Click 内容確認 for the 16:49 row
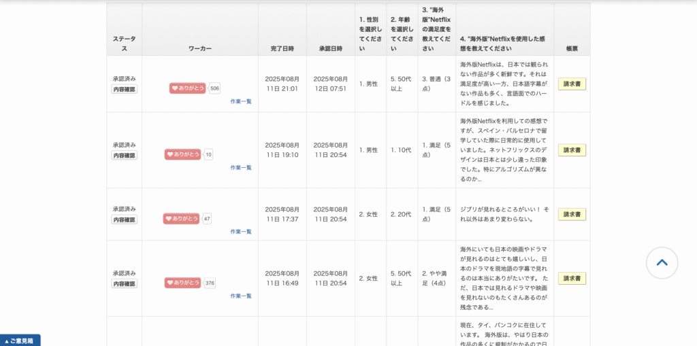The height and width of the screenshot is (346, 697). point(124,283)
